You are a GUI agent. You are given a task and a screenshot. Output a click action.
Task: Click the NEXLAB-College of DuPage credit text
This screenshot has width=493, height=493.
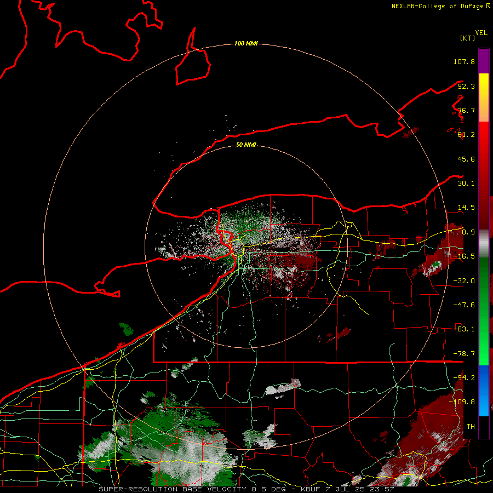click(x=441, y=6)
